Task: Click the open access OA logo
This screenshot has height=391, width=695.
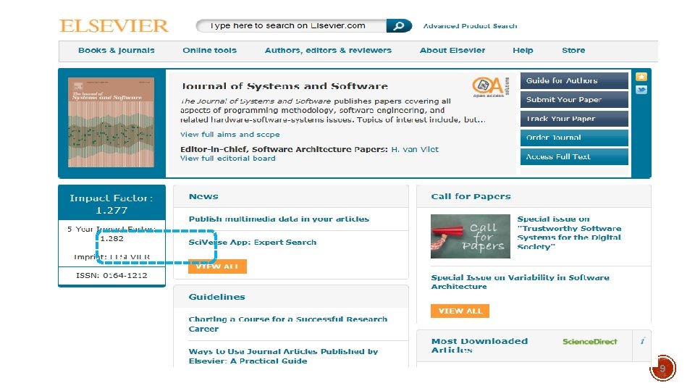Action: point(491,86)
